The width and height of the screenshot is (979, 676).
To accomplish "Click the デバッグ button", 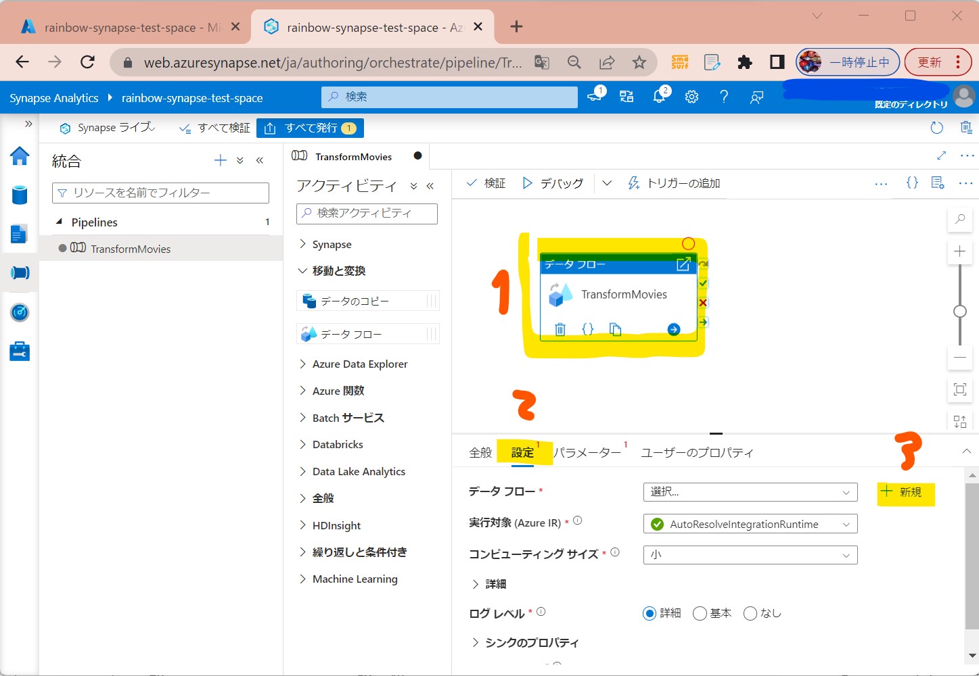I will pyautogui.click(x=553, y=183).
